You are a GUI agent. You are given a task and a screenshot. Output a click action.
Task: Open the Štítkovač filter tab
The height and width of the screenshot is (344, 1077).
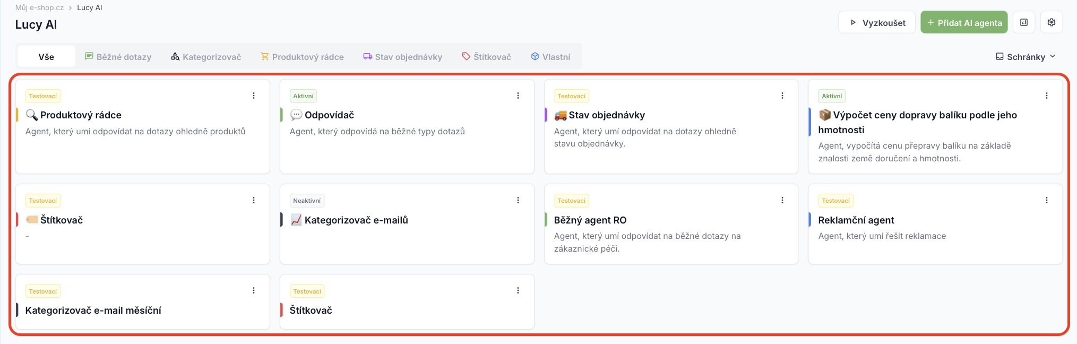[487, 57]
